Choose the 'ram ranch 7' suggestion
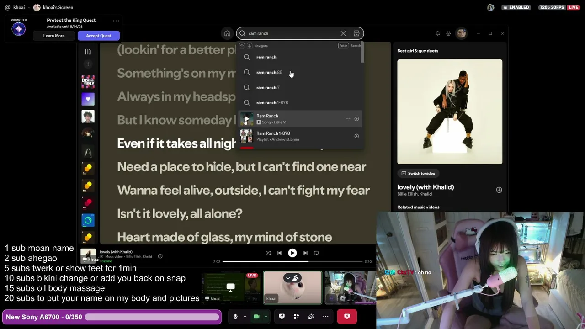 click(300, 87)
